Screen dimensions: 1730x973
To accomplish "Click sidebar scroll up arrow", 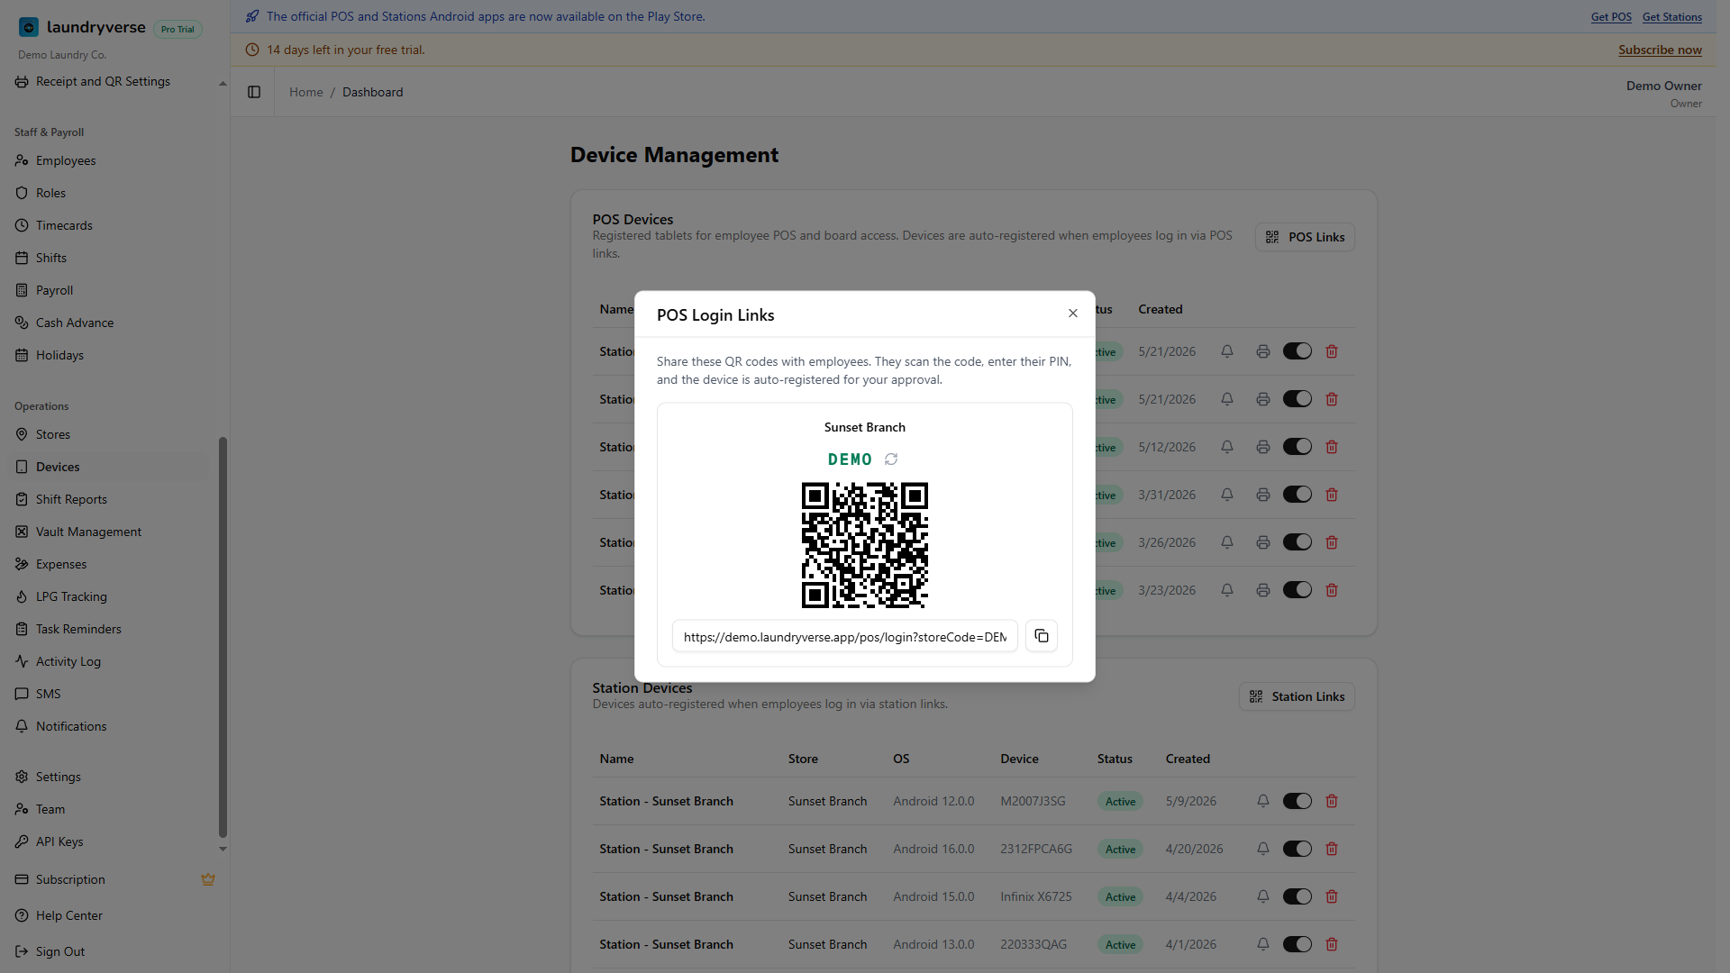I will [223, 84].
